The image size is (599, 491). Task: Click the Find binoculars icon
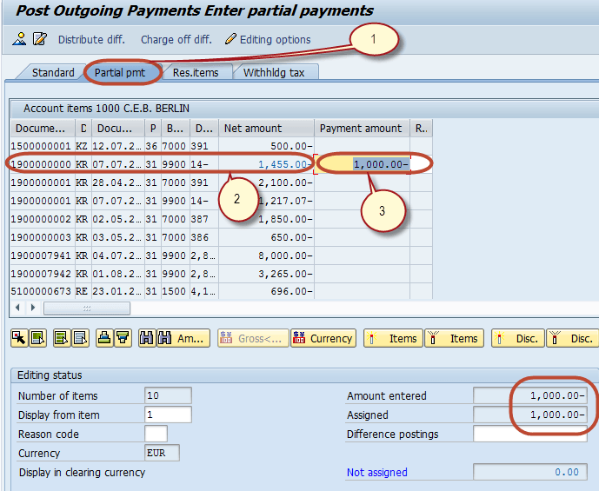[x=145, y=339]
